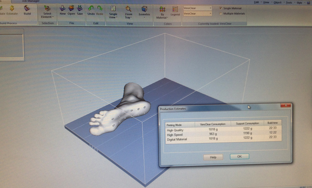This screenshot has width=312, height=188.
Task: Click the 12:22 build time value
Action: pyautogui.click(x=273, y=132)
